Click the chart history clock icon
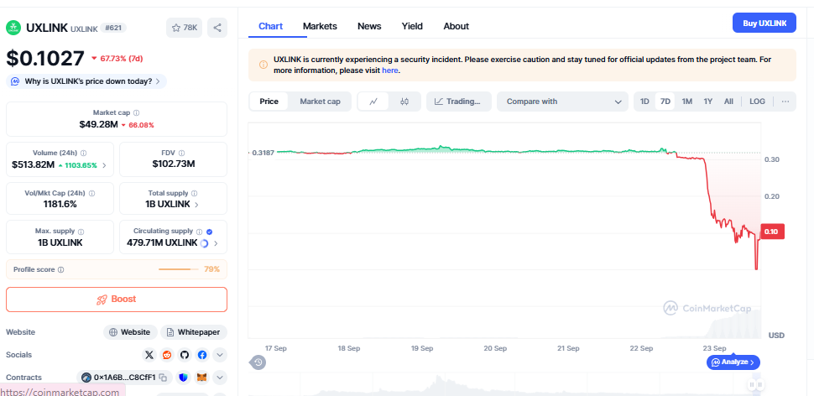814x396 pixels. click(x=258, y=362)
